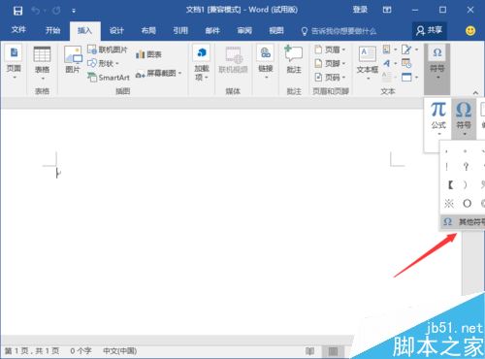Open the 链接 (Links) dropdown

coord(266,62)
